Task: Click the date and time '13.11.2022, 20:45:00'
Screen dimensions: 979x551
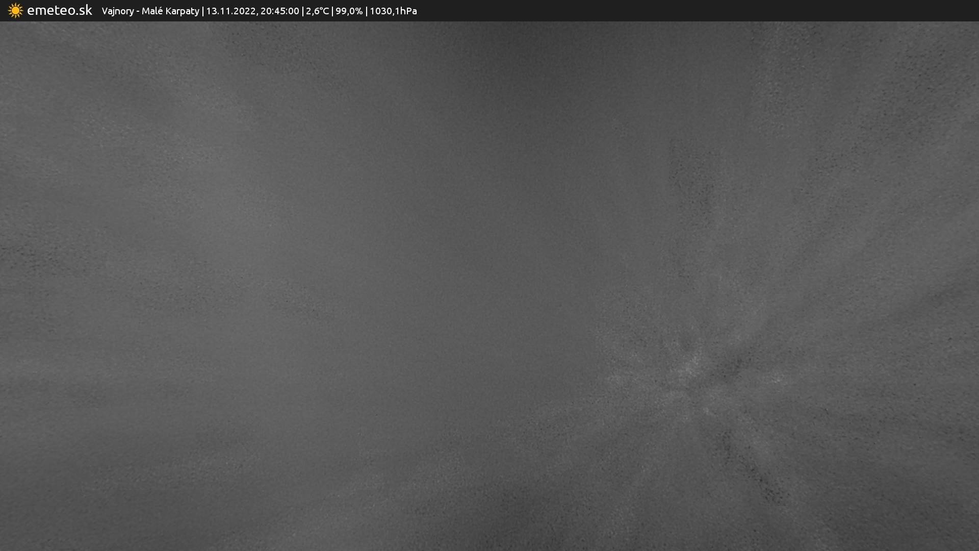Action: [x=252, y=11]
